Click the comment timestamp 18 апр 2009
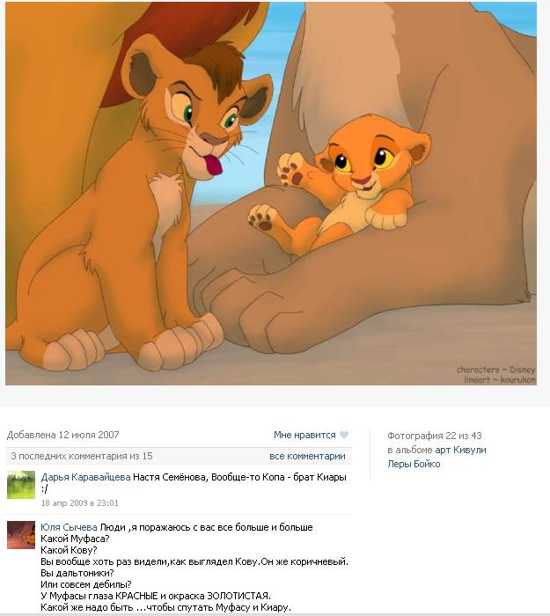This screenshot has width=550, height=616. pyautogui.click(x=80, y=502)
